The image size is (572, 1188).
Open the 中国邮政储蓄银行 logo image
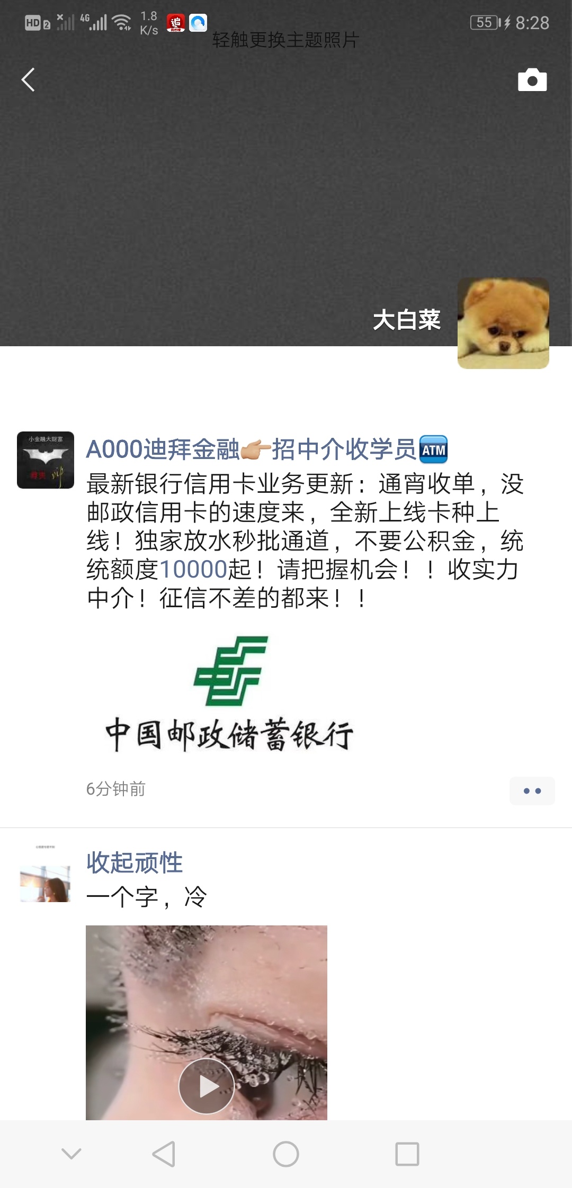[x=229, y=694]
